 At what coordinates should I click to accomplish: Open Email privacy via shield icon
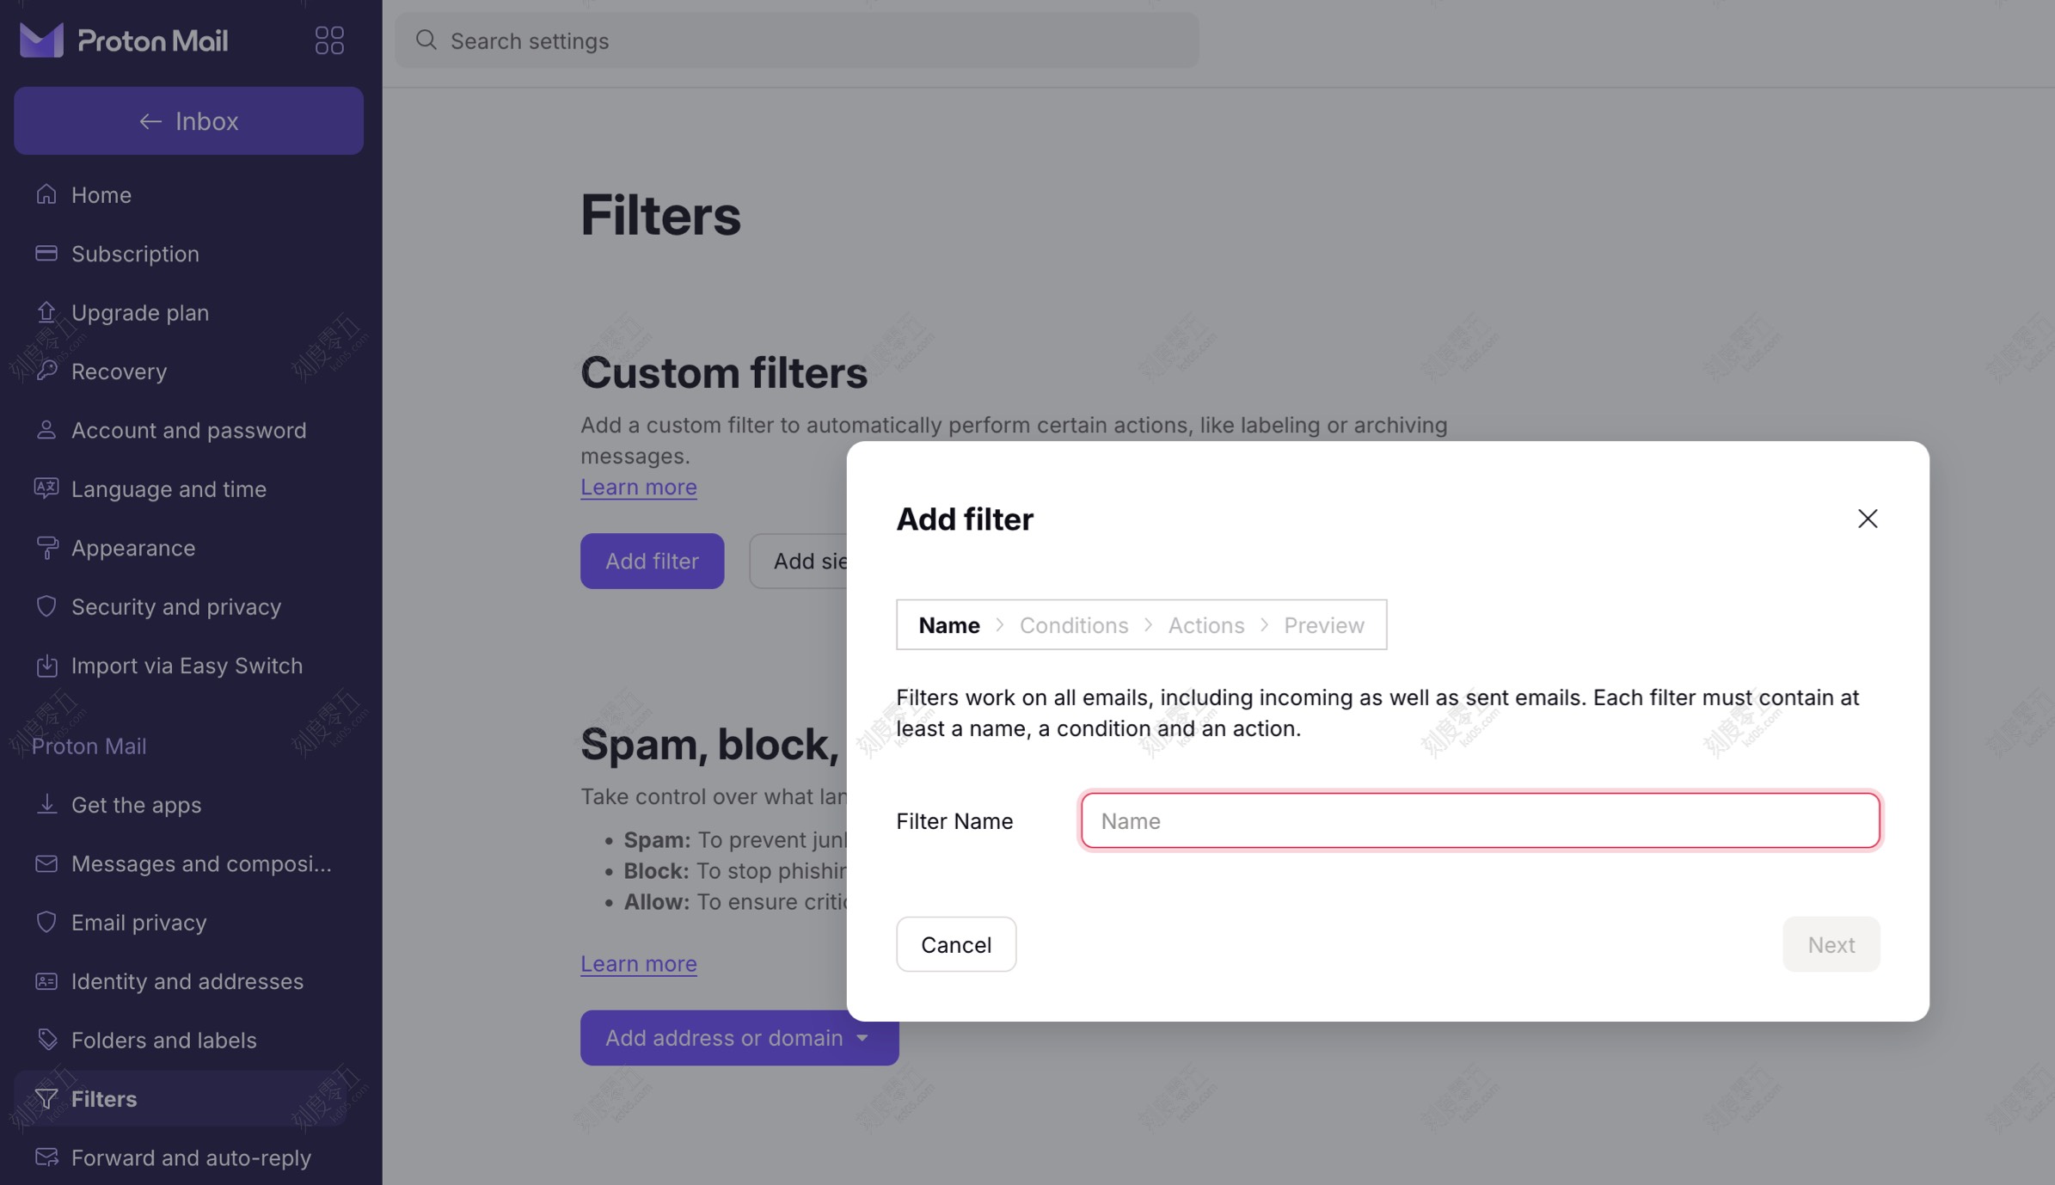[47, 922]
